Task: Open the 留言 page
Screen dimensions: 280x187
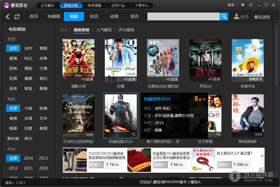Action: pos(134,17)
